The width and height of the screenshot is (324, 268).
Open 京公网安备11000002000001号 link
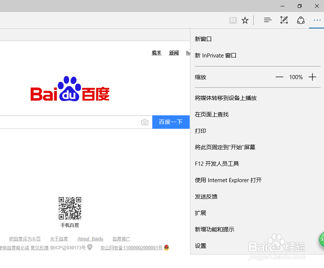coord(131,247)
